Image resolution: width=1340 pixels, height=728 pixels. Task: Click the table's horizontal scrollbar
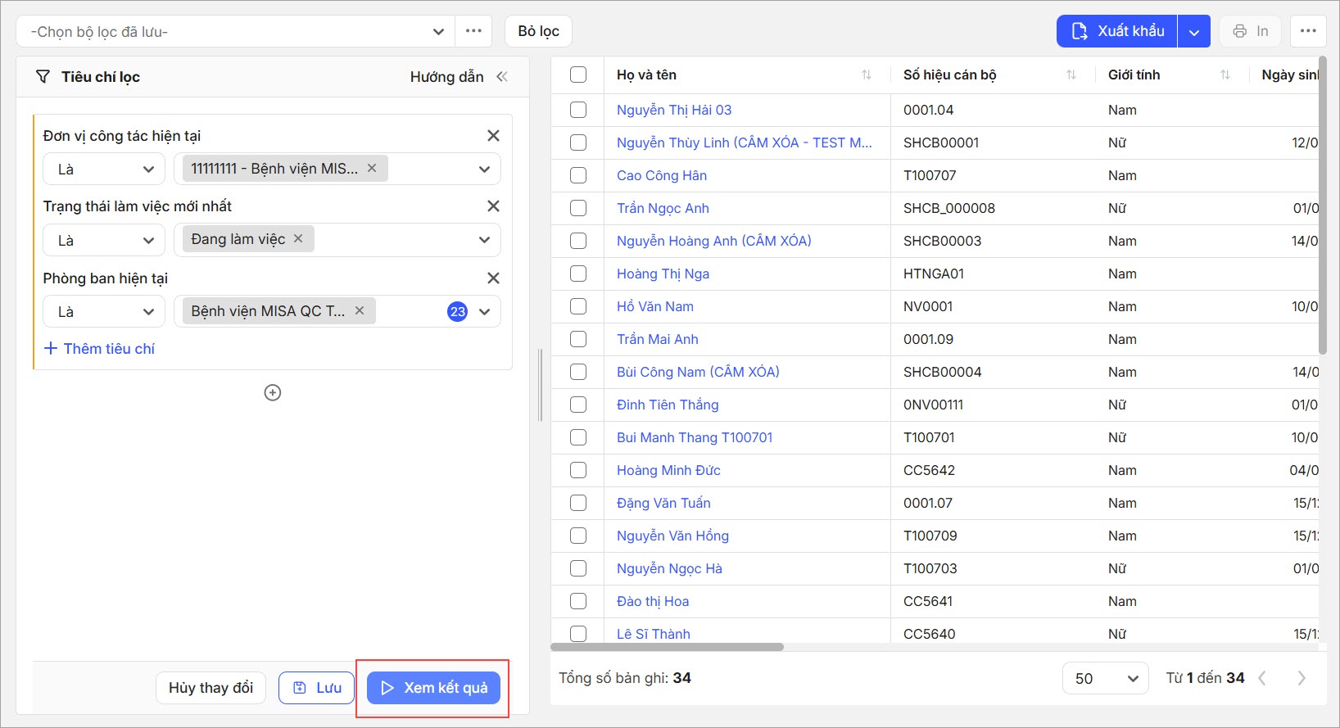coord(668,647)
